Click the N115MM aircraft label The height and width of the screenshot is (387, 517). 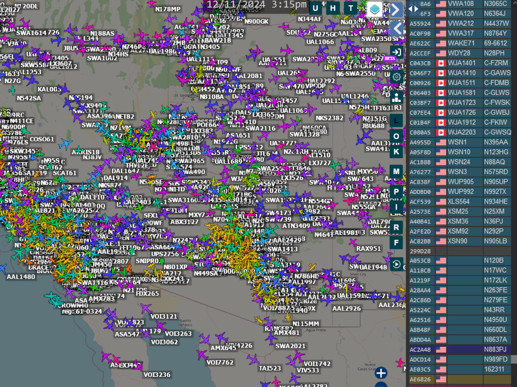tap(306, 324)
